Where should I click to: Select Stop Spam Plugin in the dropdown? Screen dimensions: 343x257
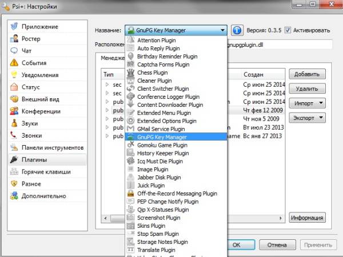tap(159, 234)
